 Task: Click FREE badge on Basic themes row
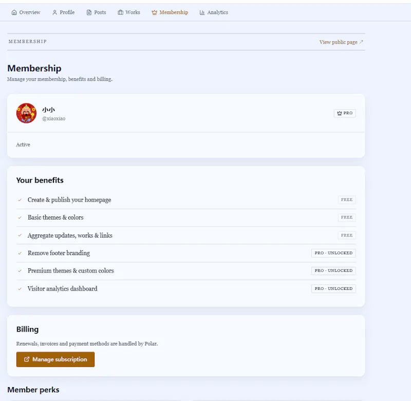point(347,217)
